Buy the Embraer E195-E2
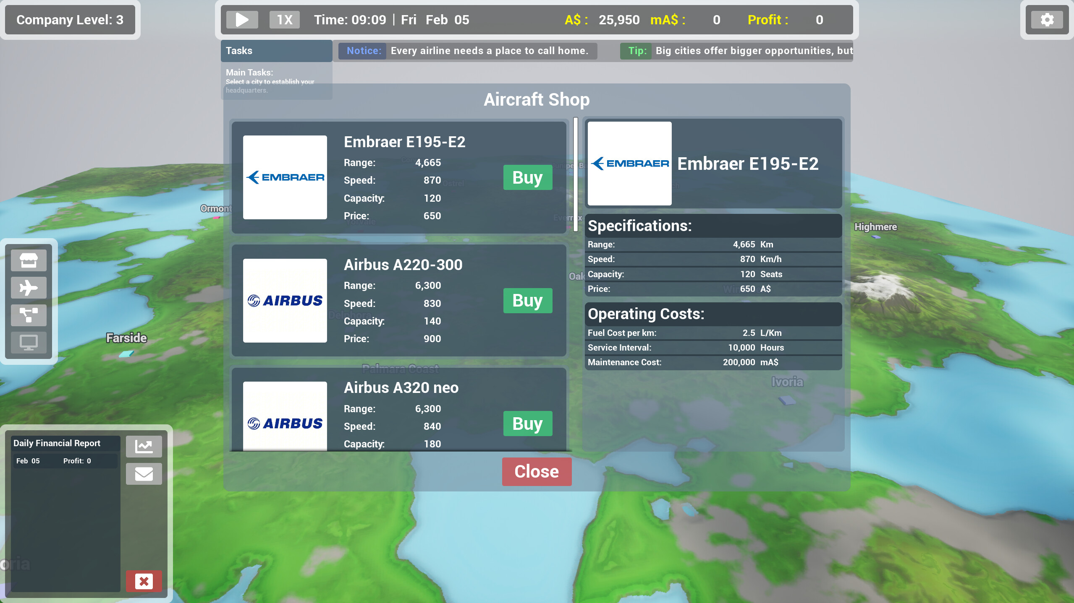 (528, 177)
